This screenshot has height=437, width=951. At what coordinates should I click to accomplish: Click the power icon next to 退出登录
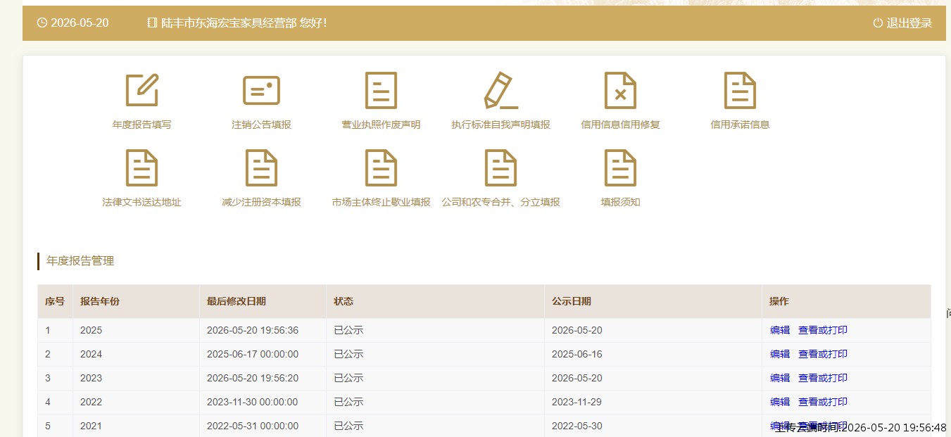pyautogui.click(x=878, y=23)
